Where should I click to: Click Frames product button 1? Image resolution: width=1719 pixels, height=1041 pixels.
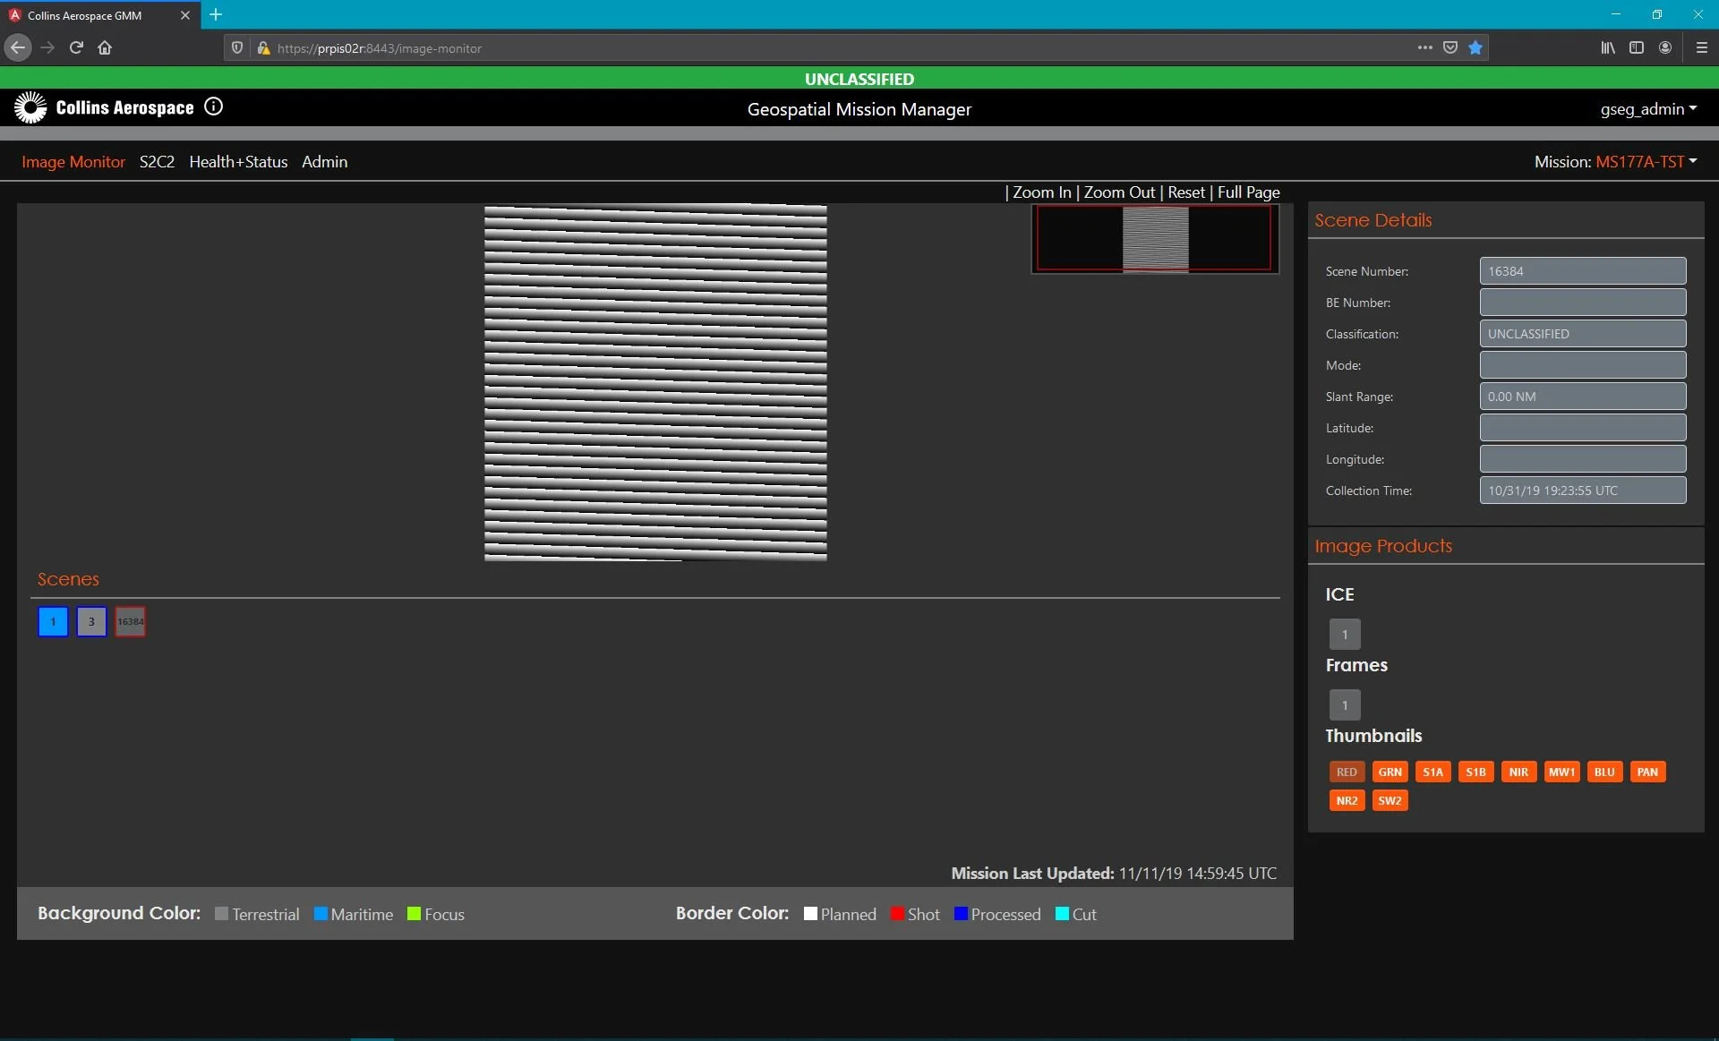pyautogui.click(x=1345, y=704)
